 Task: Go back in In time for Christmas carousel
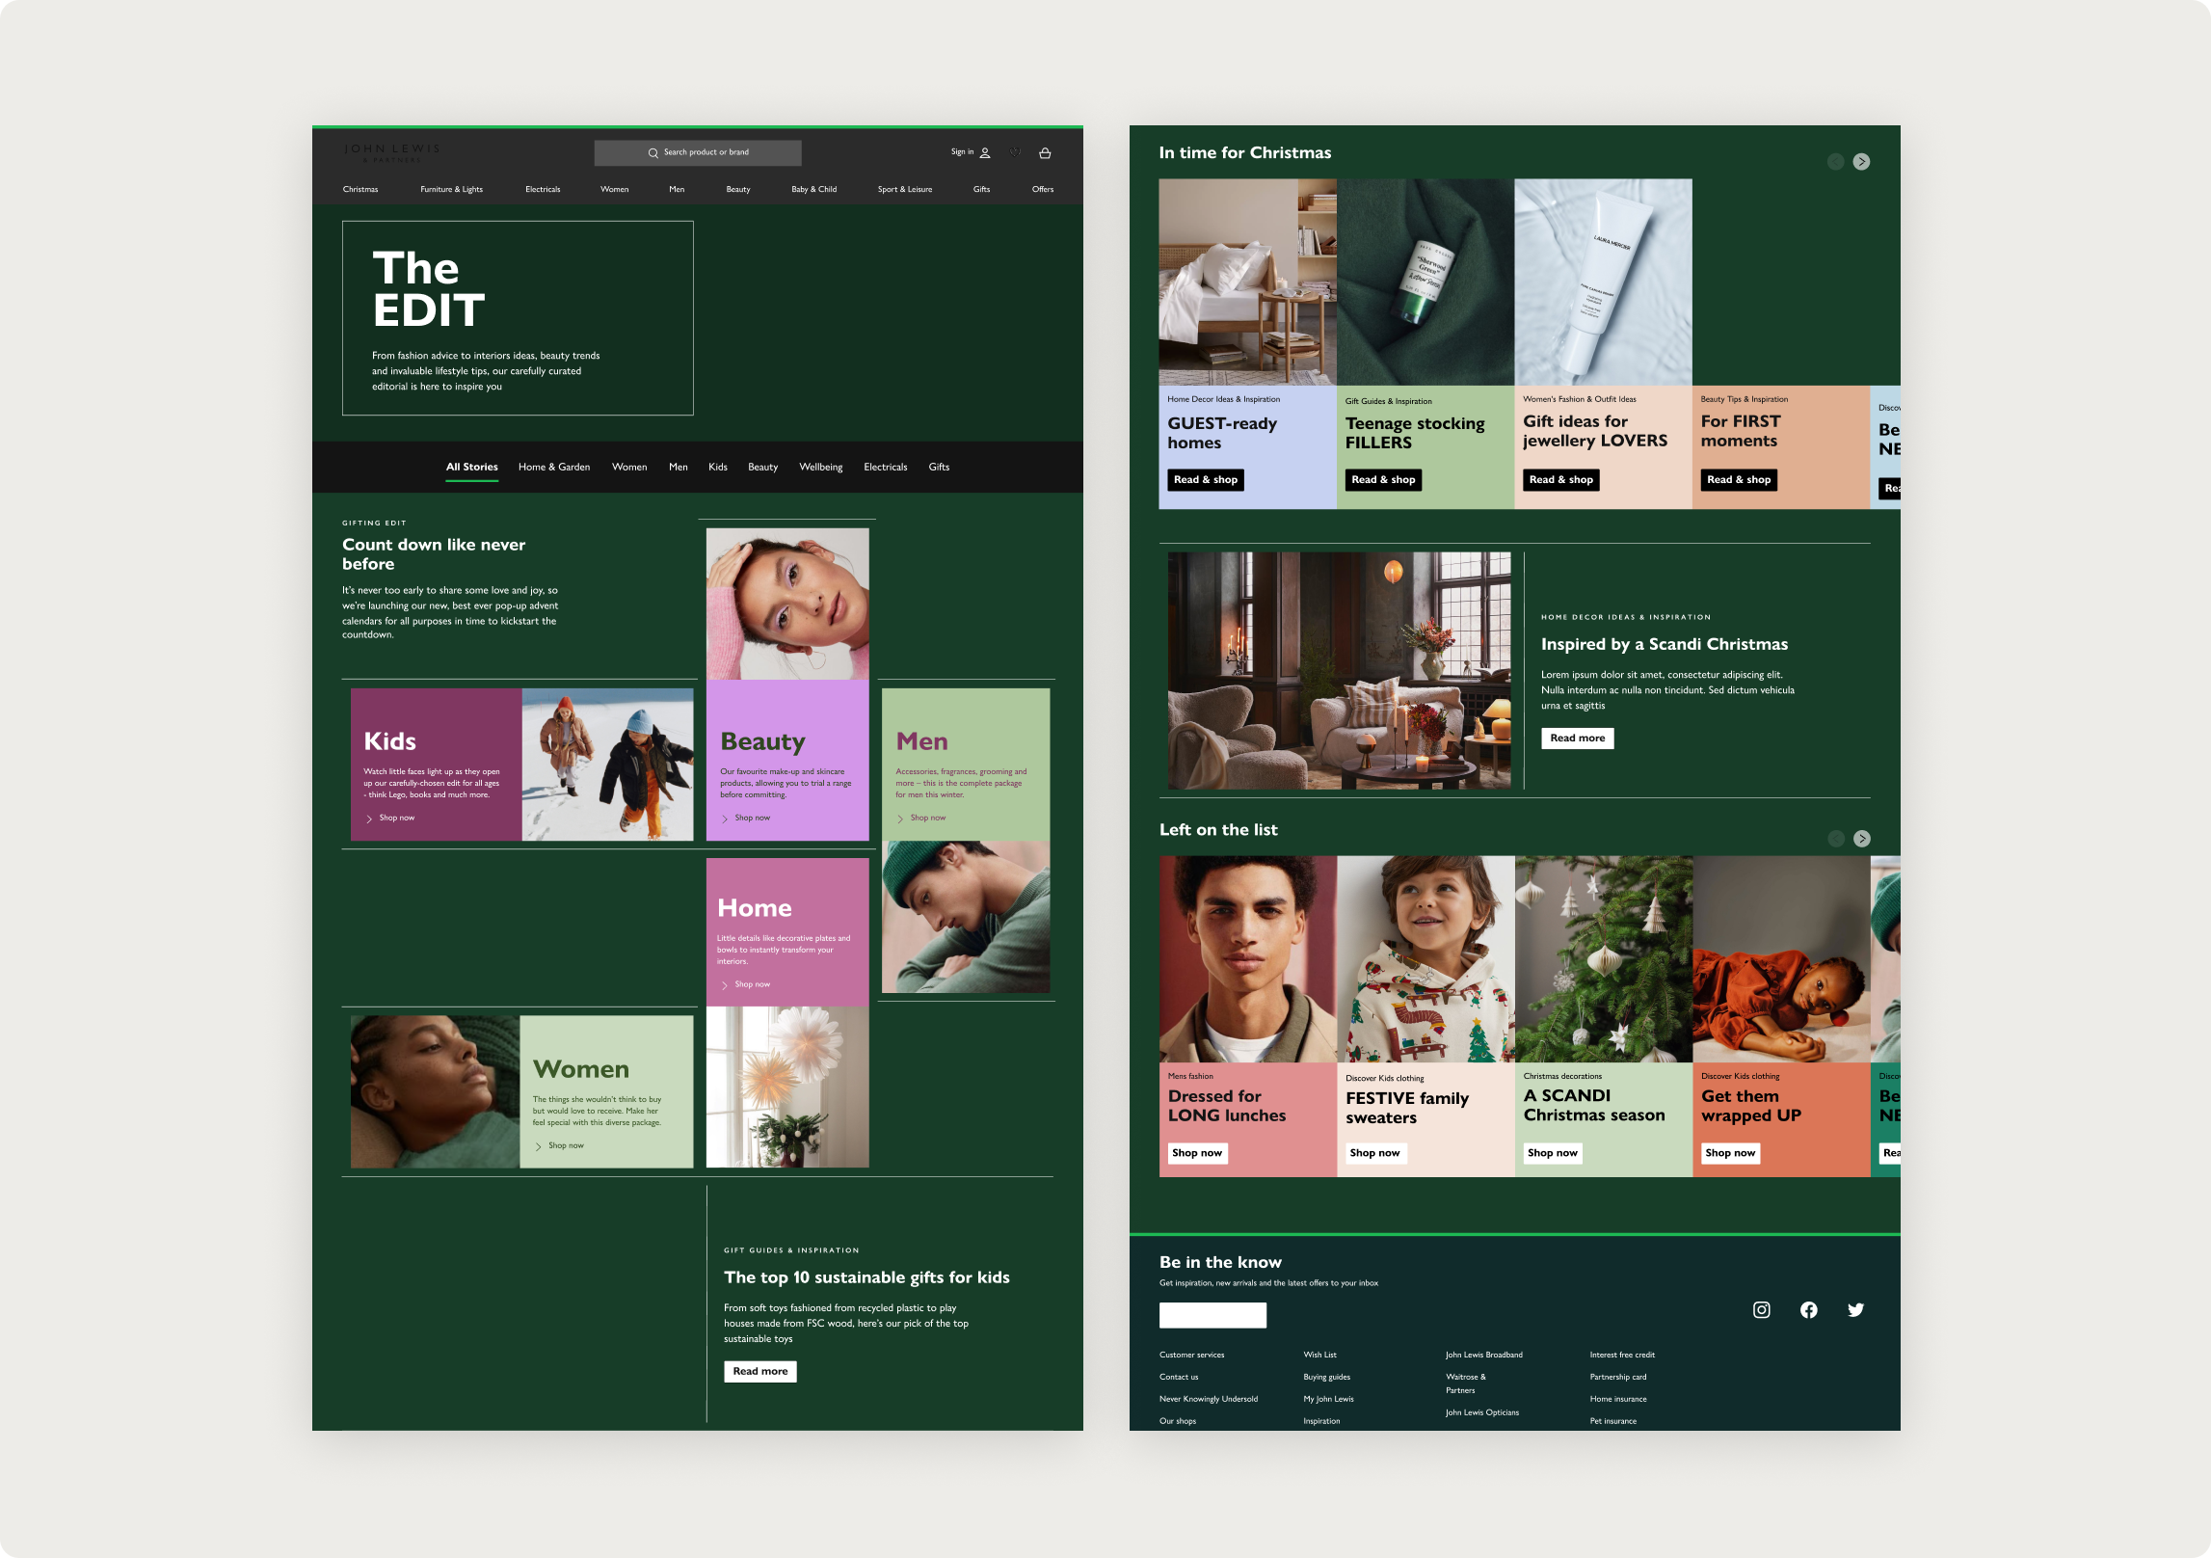click(1835, 162)
